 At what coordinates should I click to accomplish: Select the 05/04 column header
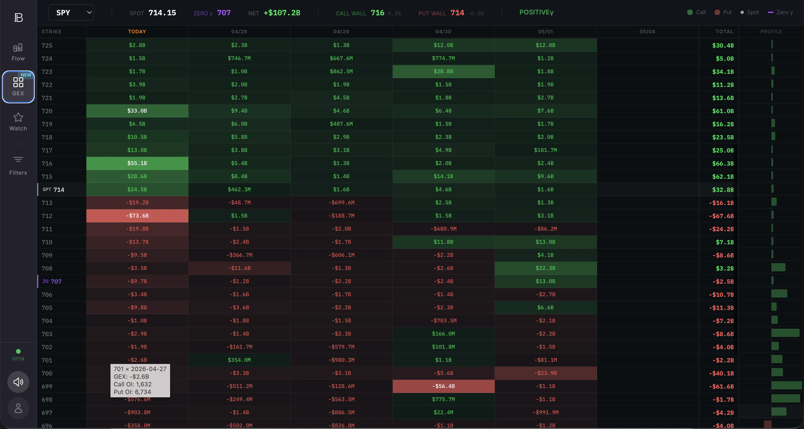coord(647,31)
